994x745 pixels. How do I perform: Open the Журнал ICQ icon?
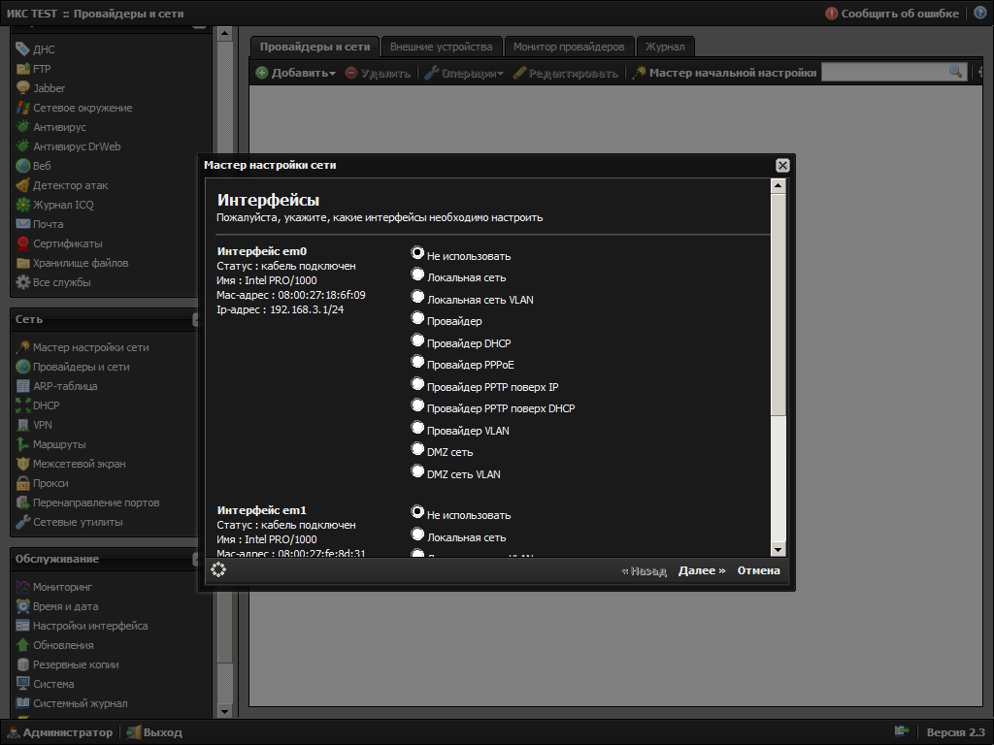click(24, 205)
